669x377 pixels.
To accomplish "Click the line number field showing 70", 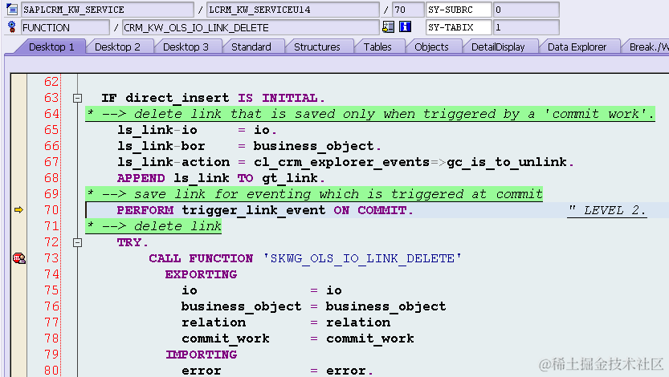I will coord(408,10).
